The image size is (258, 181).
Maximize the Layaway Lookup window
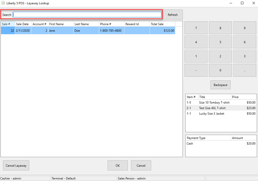(x=242, y=3)
